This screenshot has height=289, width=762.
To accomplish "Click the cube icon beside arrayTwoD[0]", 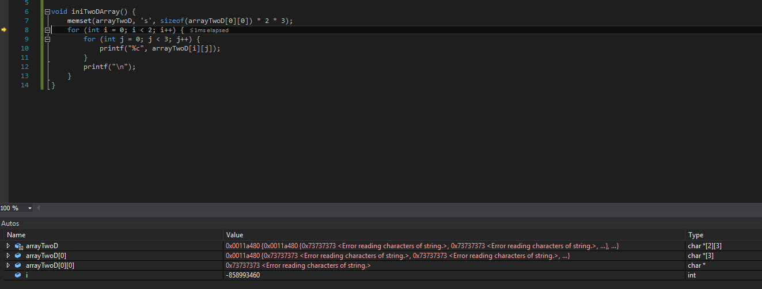I will coord(18,256).
